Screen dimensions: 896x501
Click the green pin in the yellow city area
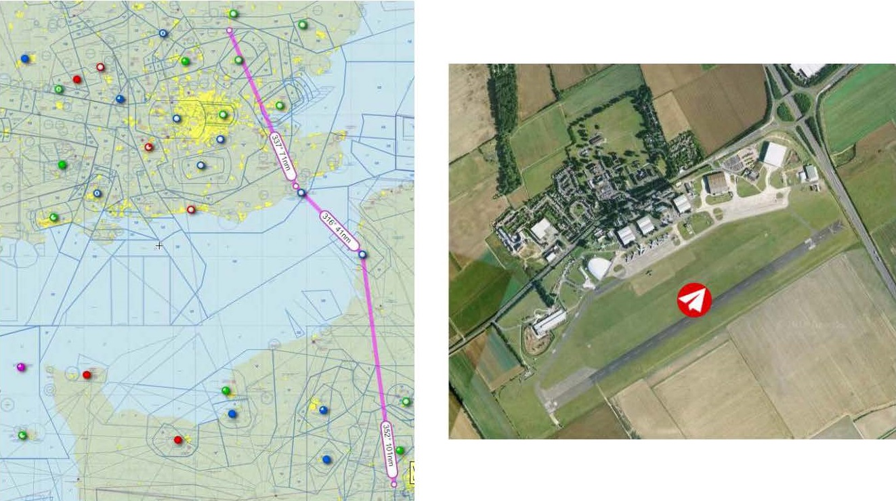(223, 114)
